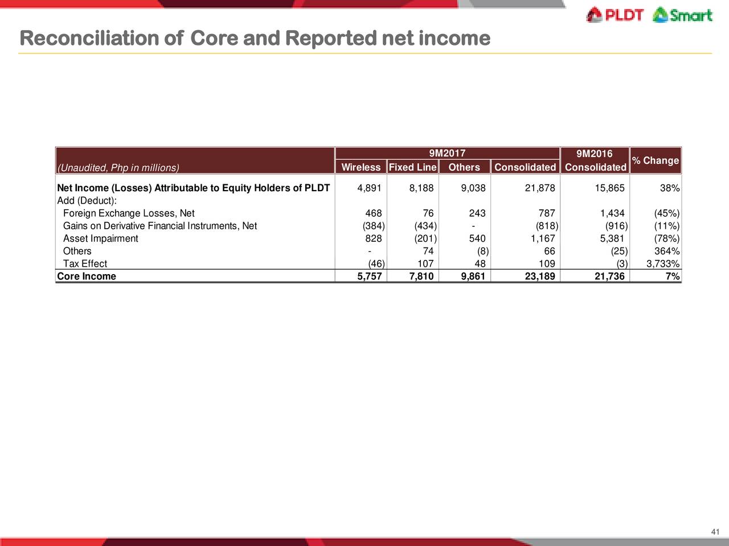729x546 pixels.
Task: Select the (45%) change value
Action: click(x=667, y=213)
